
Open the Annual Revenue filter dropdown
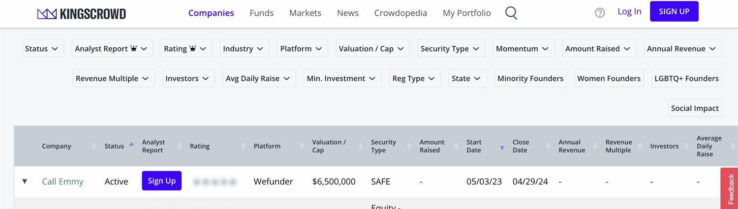tap(683, 49)
